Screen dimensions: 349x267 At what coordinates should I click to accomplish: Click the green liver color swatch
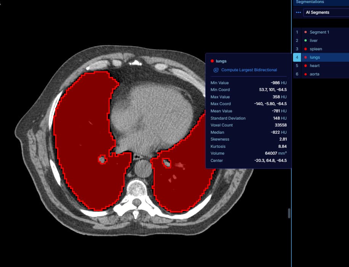tap(306, 40)
